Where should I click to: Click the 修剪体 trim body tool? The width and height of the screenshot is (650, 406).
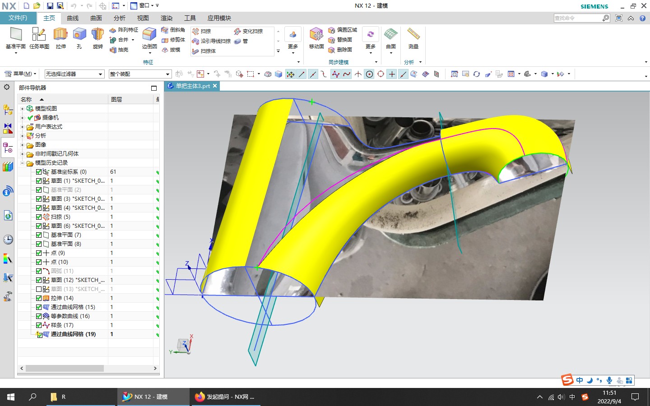pos(173,40)
